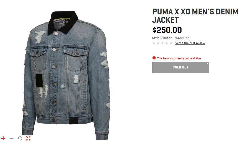Select the third rating star
The height and width of the screenshot is (143, 243).
coord(162,43)
